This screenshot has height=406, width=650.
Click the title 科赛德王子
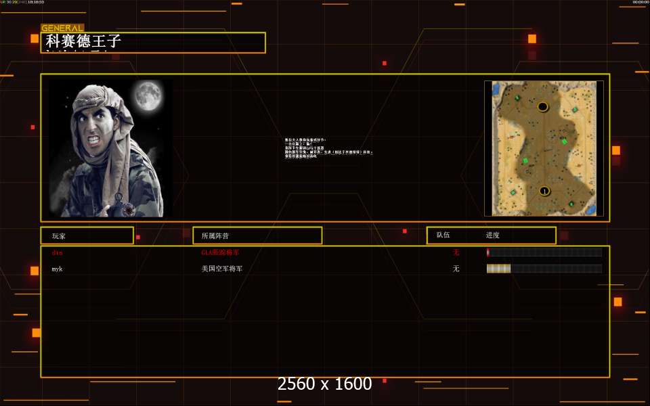click(x=83, y=41)
